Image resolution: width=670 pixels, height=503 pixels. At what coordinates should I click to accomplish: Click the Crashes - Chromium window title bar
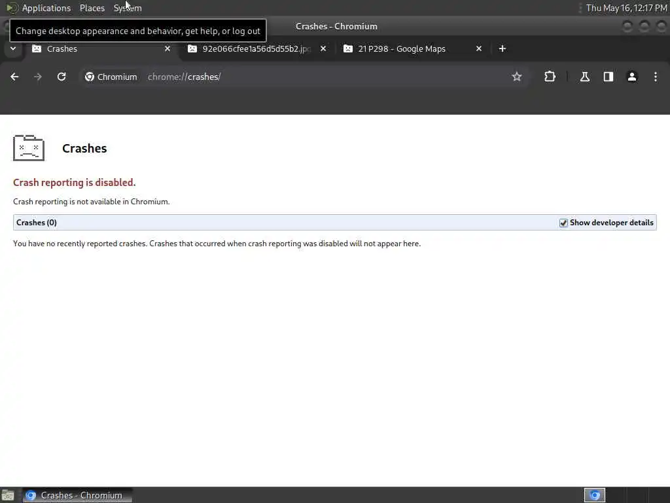pos(336,26)
